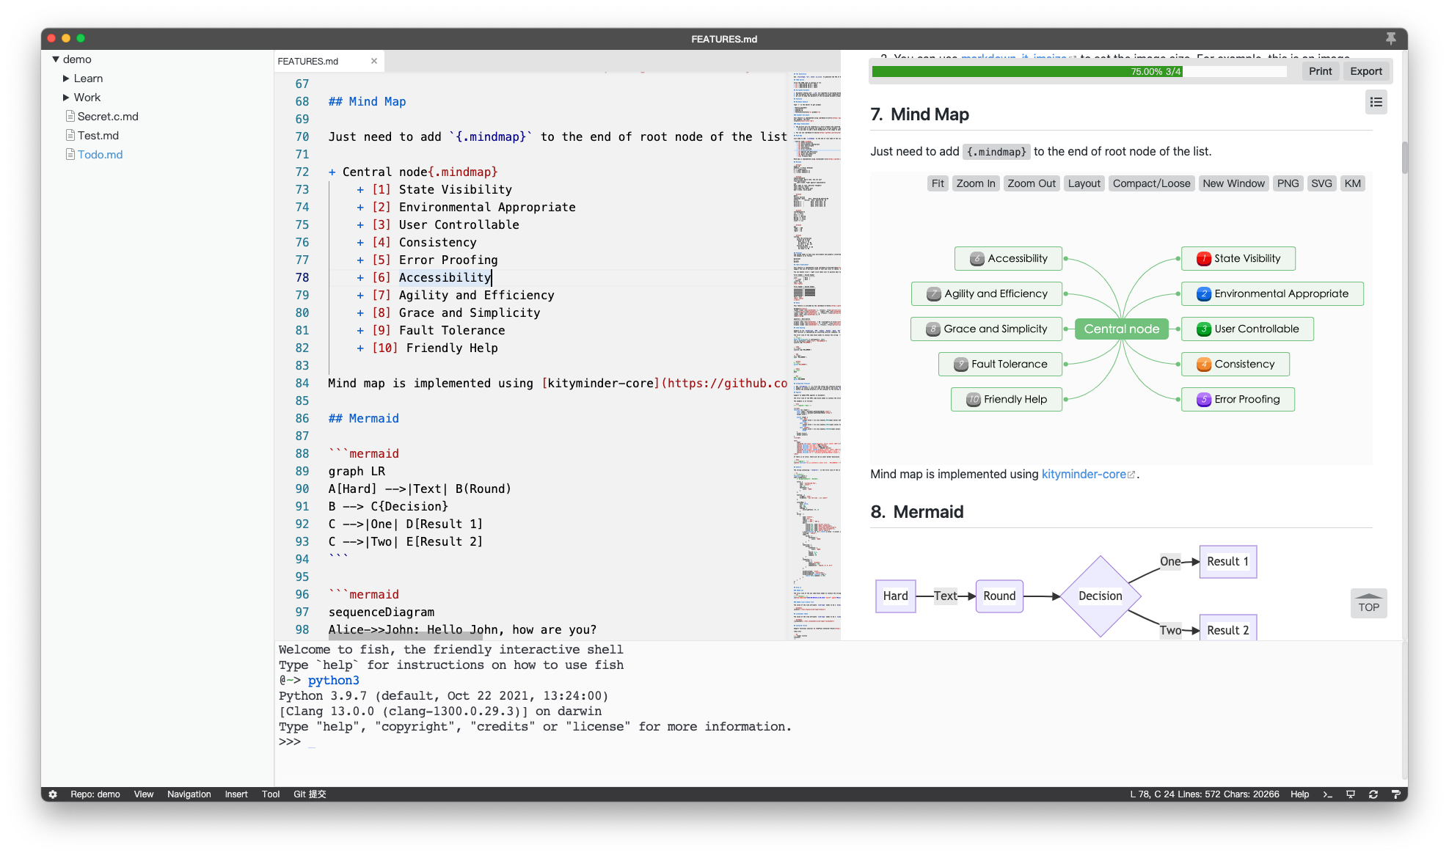This screenshot has width=1449, height=856.
Task: Click the SVG export icon for mind map
Action: [1321, 183]
